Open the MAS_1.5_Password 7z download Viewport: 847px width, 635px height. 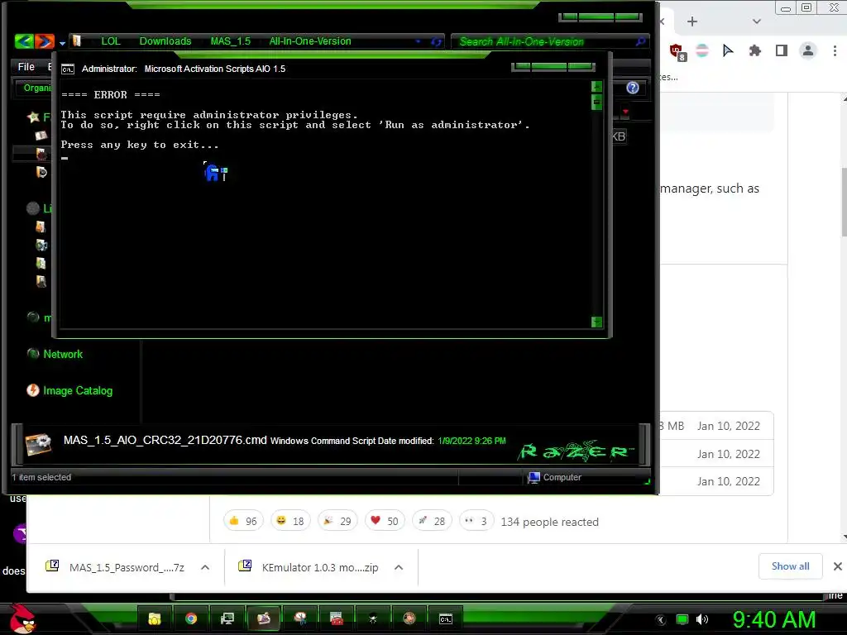click(116, 567)
